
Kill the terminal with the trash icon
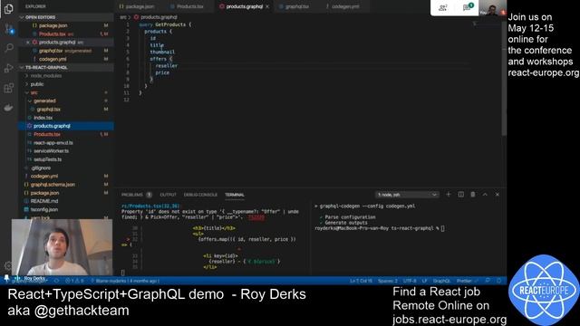(473, 195)
